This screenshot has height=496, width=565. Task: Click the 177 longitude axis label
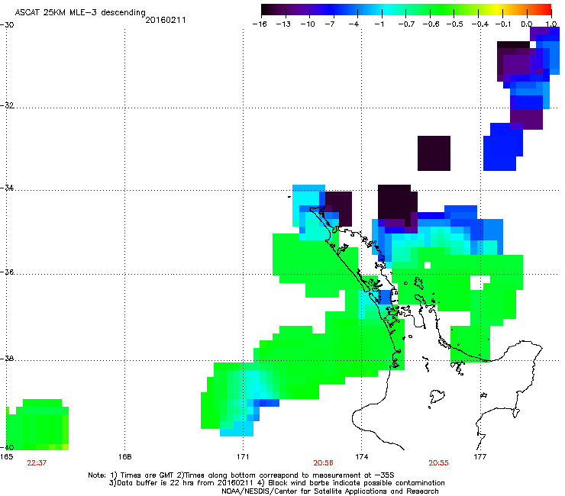tap(479, 457)
